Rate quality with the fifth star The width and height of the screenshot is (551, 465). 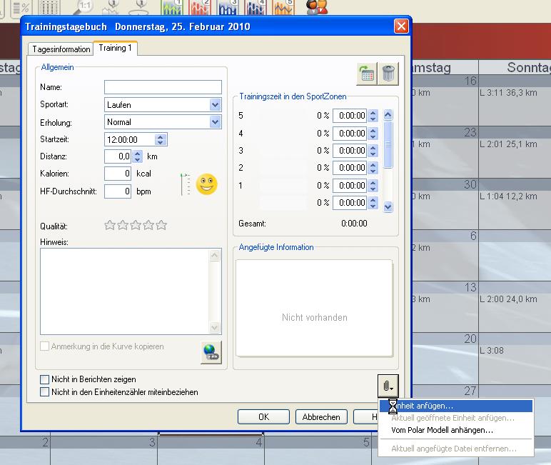tap(161, 226)
